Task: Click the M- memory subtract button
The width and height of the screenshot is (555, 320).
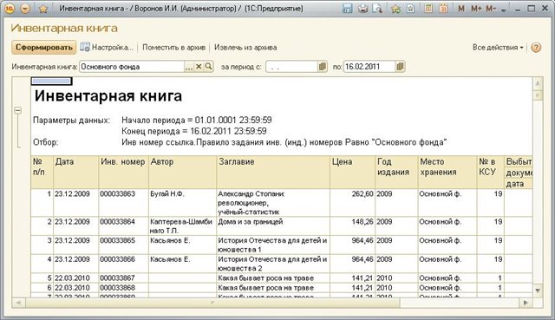Action: (491, 9)
